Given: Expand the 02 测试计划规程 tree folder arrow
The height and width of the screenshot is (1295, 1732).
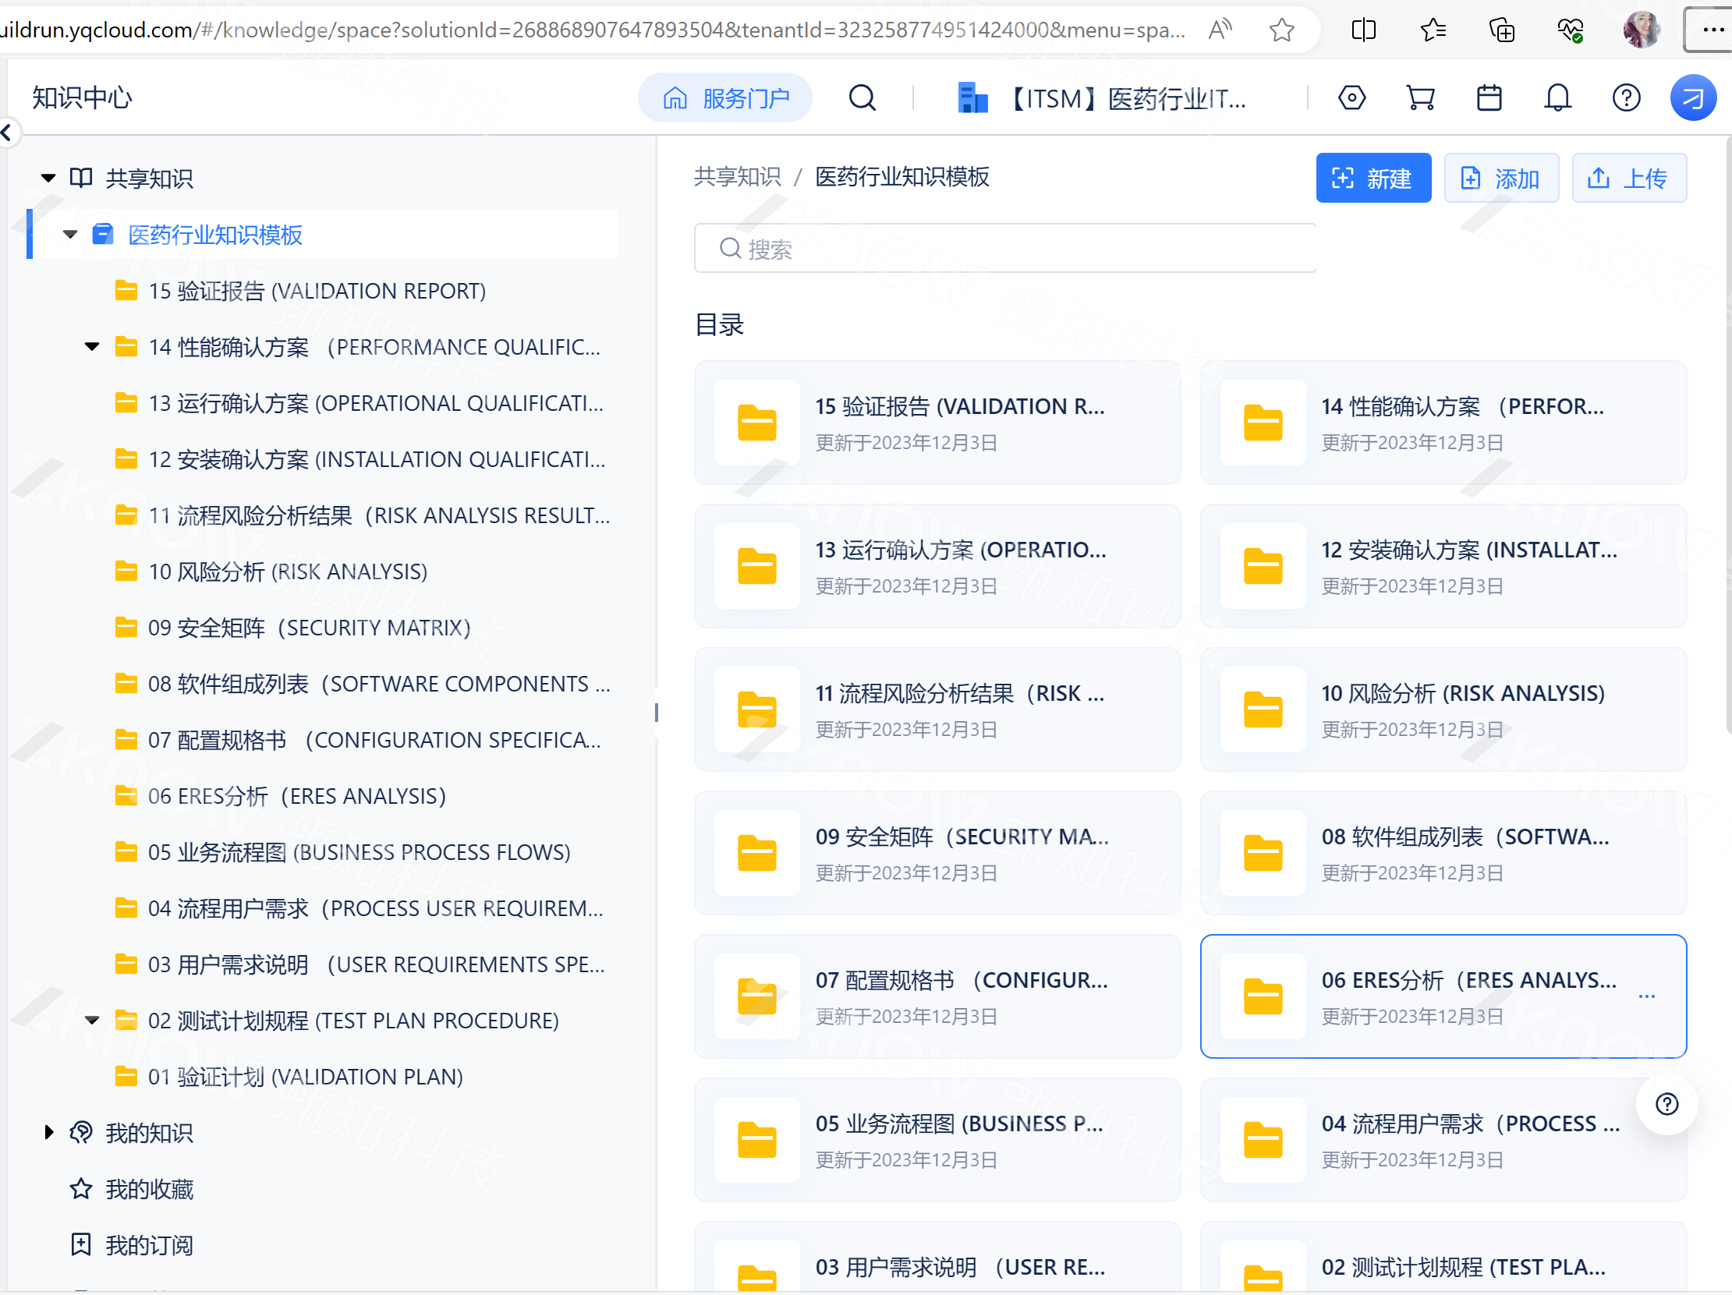Looking at the screenshot, I should point(92,1021).
